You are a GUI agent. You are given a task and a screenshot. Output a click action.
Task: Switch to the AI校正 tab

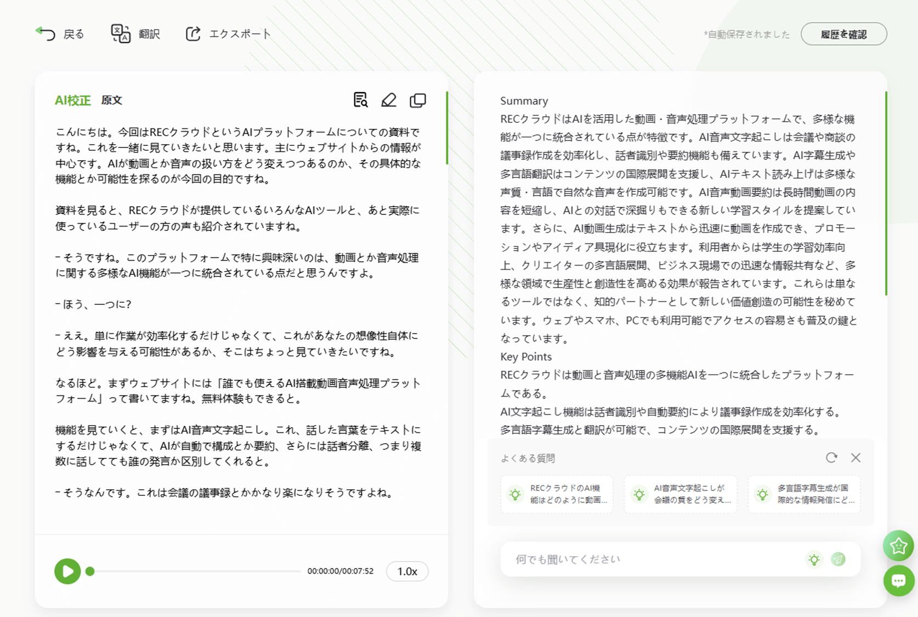coord(72,100)
